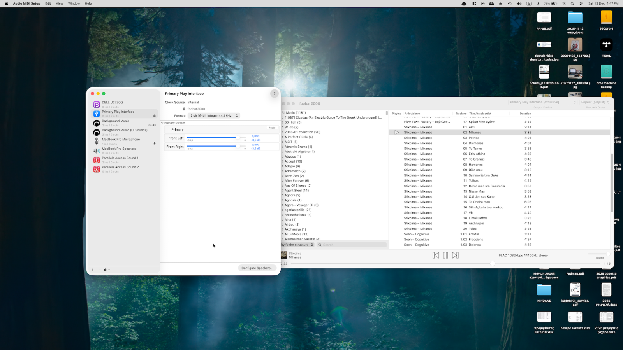Viewport: 623px width, 350px height.
Task: Select the Parallels Access Sound 1 device
Action: pyautogui.click(x=120, y=159)
